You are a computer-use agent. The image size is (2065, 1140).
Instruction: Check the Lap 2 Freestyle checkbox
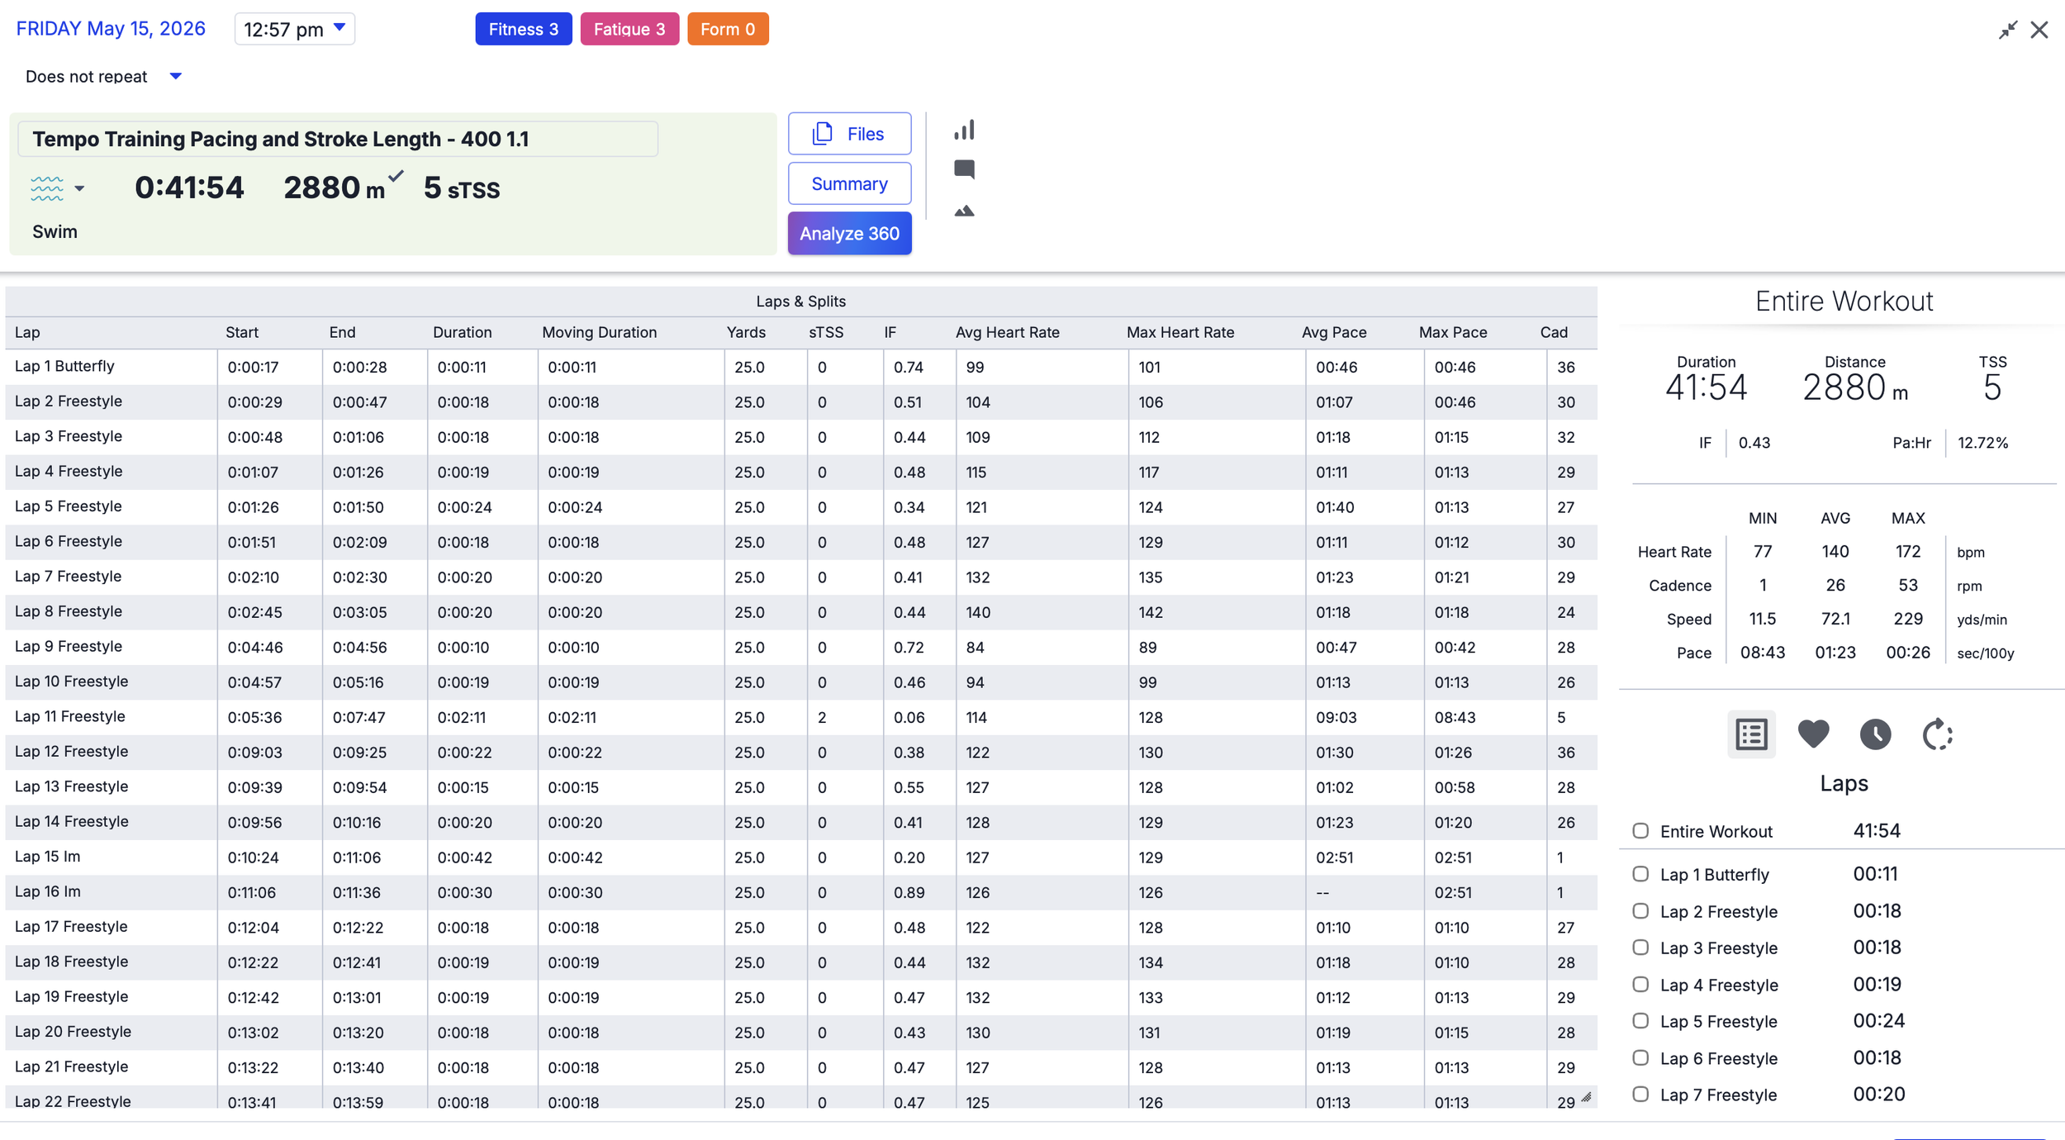click(x=1640, y=910)
